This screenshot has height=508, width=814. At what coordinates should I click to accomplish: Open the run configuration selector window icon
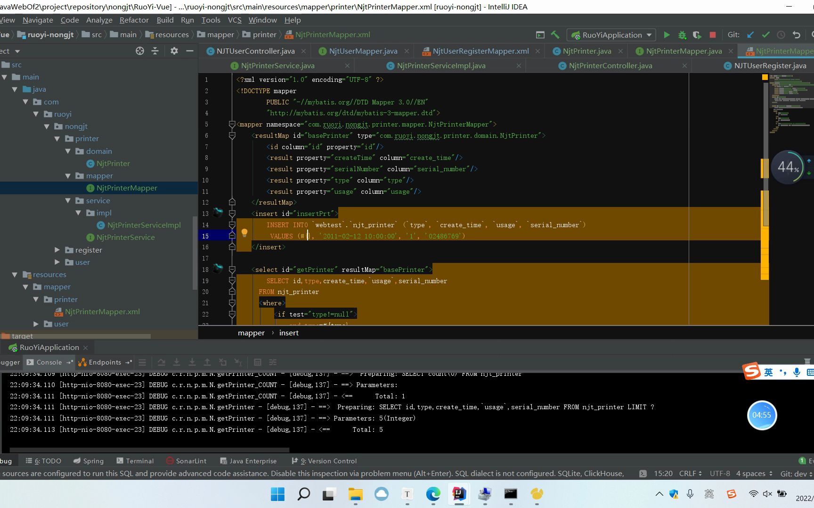point(540,35)
